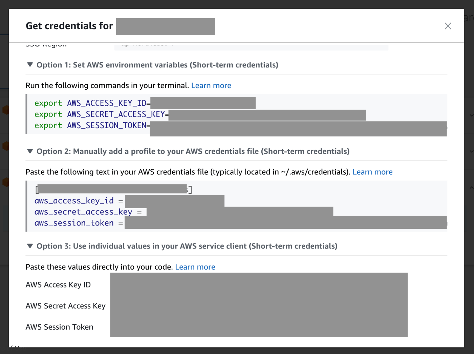Click the AWS Session Token label

coord(60,327)
